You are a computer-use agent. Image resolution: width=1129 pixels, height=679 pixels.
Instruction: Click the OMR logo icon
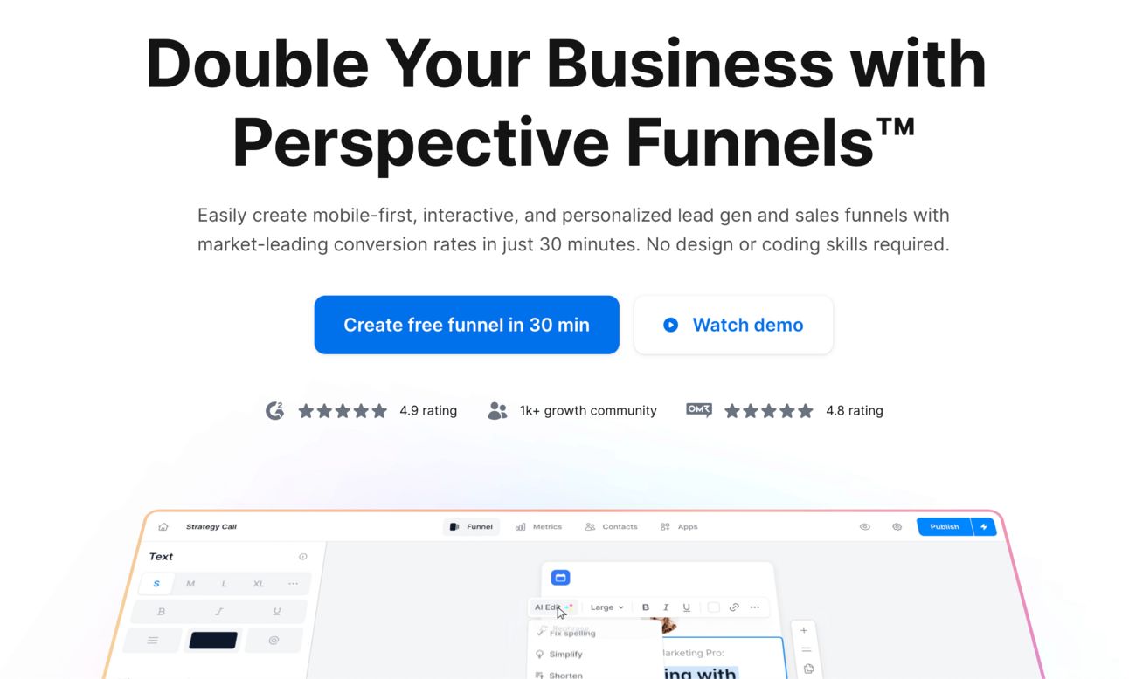pos(699,410)
